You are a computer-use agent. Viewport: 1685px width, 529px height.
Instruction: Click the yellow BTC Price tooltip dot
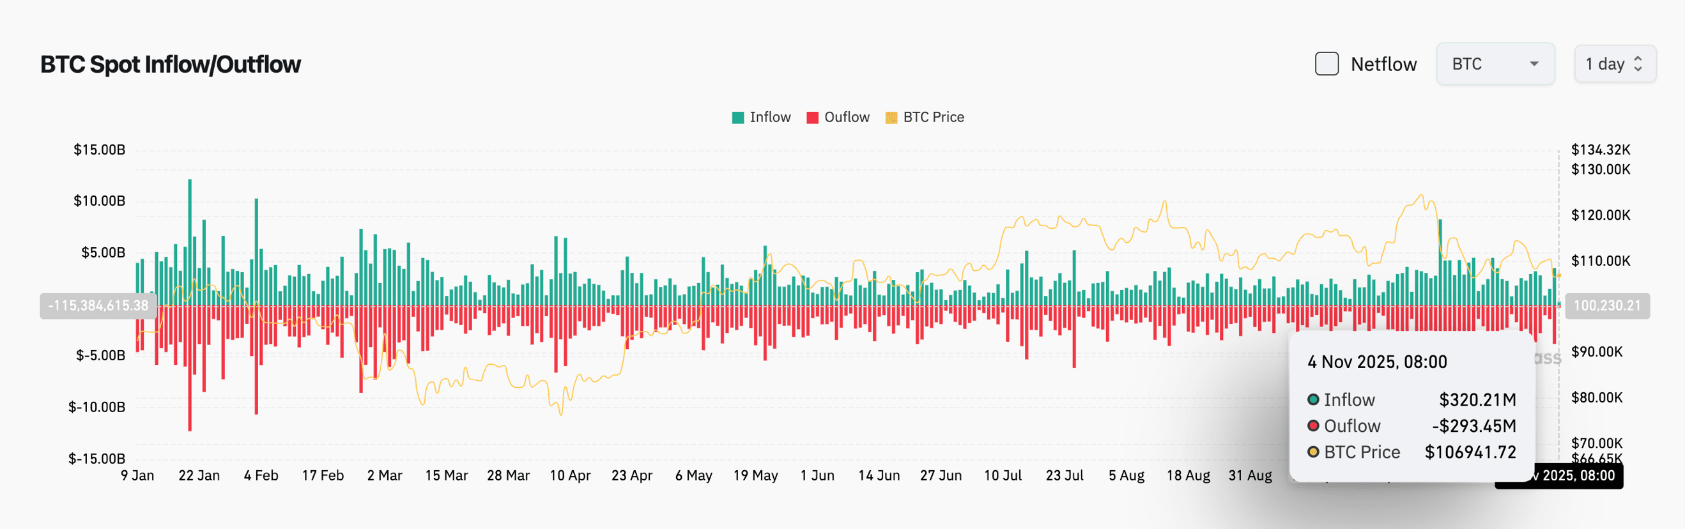click(1313, 452)
